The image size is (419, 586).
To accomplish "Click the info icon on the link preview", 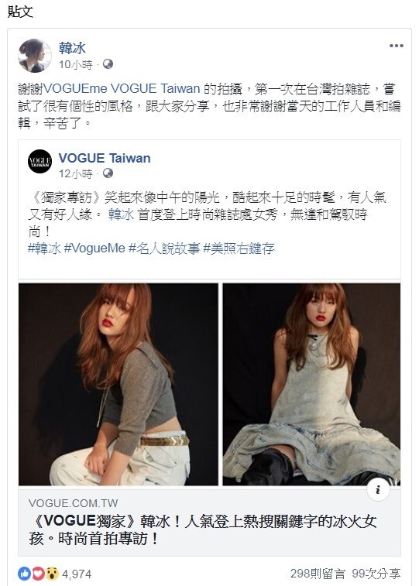I will click(x=378, y=489).
